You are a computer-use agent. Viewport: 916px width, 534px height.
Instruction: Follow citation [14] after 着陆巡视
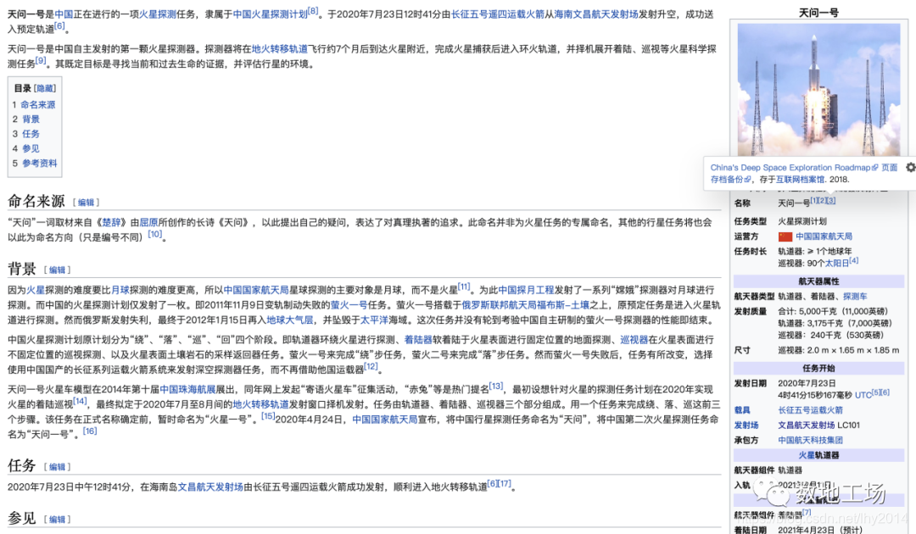click(80, 402)
